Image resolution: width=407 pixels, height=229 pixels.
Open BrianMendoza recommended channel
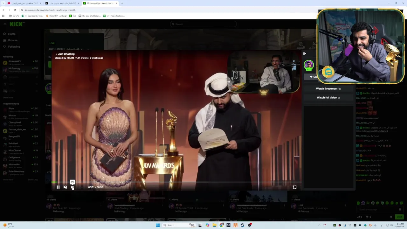click(20, 173)
